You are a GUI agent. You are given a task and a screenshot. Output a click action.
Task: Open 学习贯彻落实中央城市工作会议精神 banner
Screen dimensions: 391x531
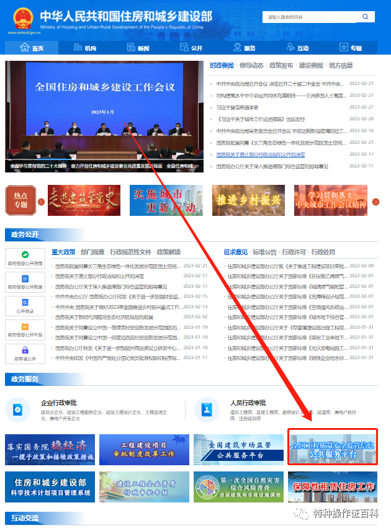point(331,200)
